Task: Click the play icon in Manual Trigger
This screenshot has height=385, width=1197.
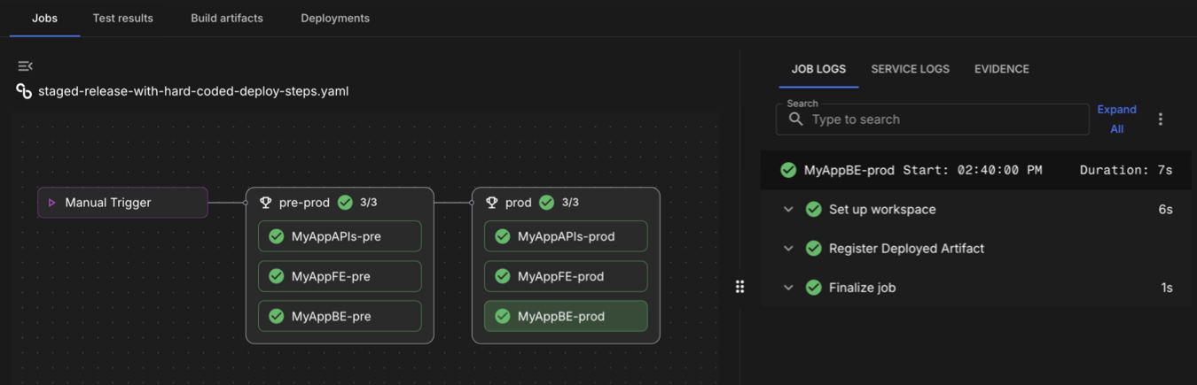Action: [52, 203]
